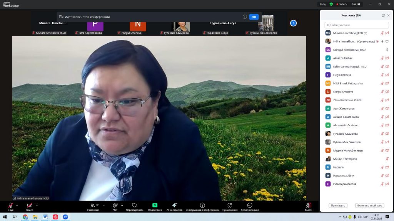The height and width of the screenshot is (221, 394).
Task: Turn on camera using Видео button
Action: 29,205
